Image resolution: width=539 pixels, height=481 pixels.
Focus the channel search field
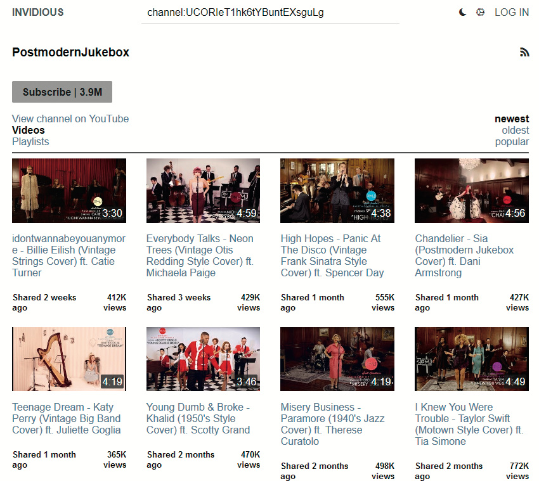[270, 13]
